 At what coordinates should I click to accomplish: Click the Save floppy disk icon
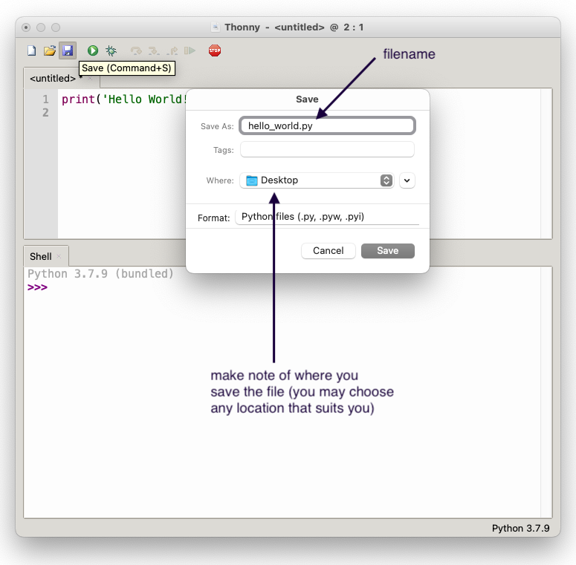coord(68,50)
